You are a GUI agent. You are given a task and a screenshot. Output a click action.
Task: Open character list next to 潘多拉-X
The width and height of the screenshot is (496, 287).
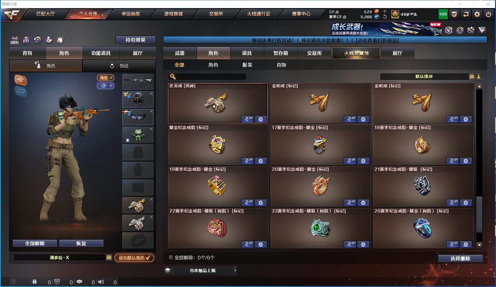(109, 257)
